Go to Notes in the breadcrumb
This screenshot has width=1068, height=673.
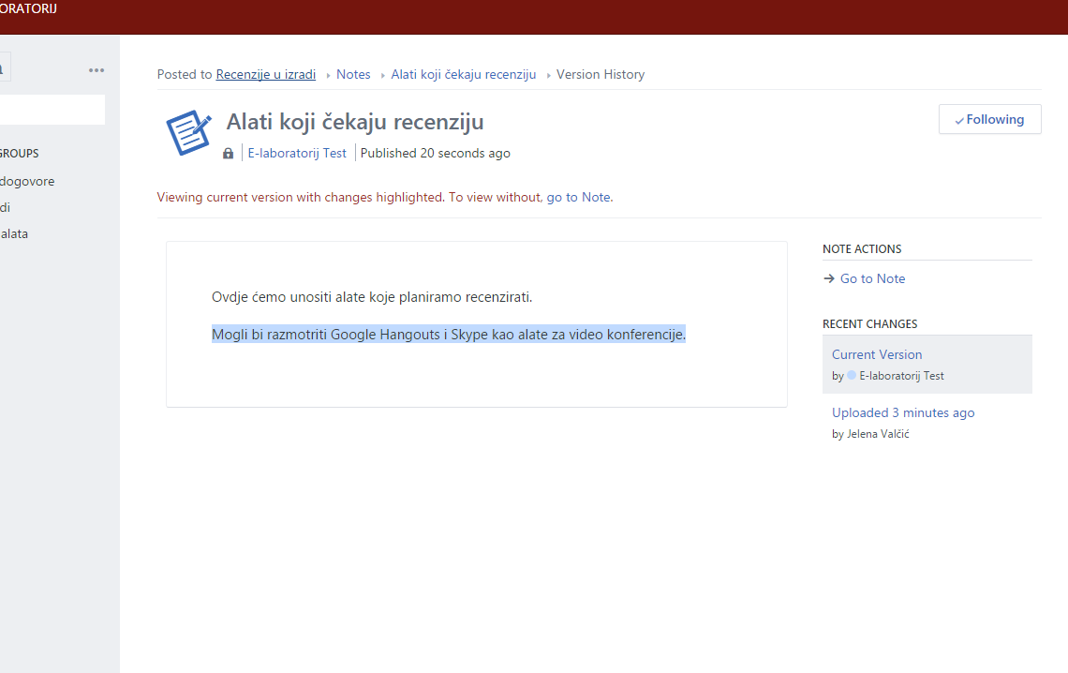(x=353, y=74)
